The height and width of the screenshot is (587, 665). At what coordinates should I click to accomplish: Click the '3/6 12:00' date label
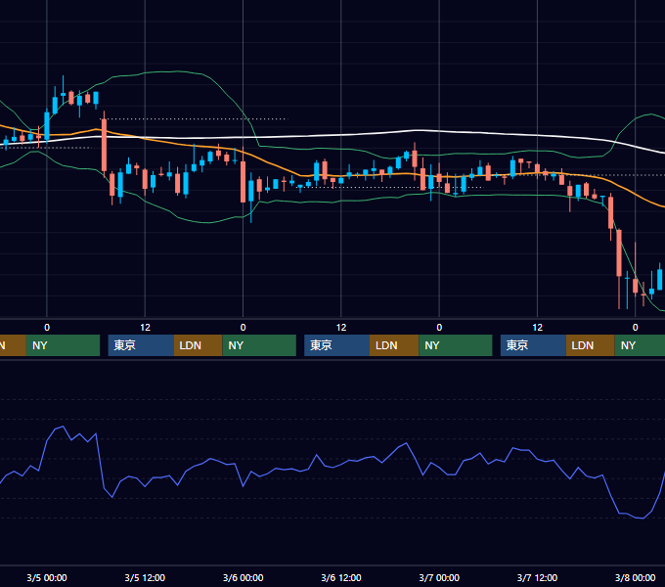click(x=341, y=577)
